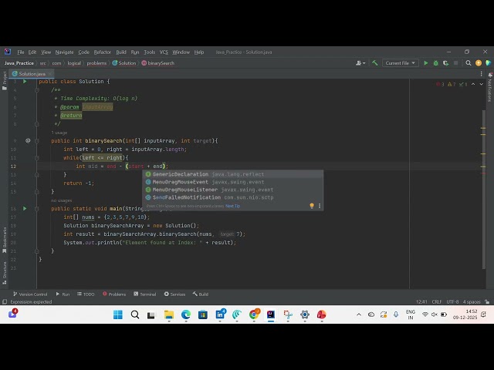Viewport: 494px width, 370px height.
Task: Go to next highlighted problem arrow
Action: click(x=481, y=84)
